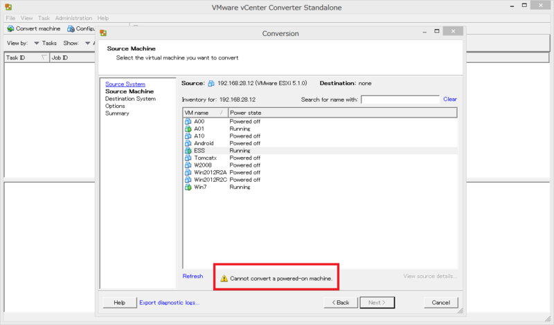Go to the Source System wizard step
Image resolution: width=554 pixels, height=325 pixels.
pos(125,84)
